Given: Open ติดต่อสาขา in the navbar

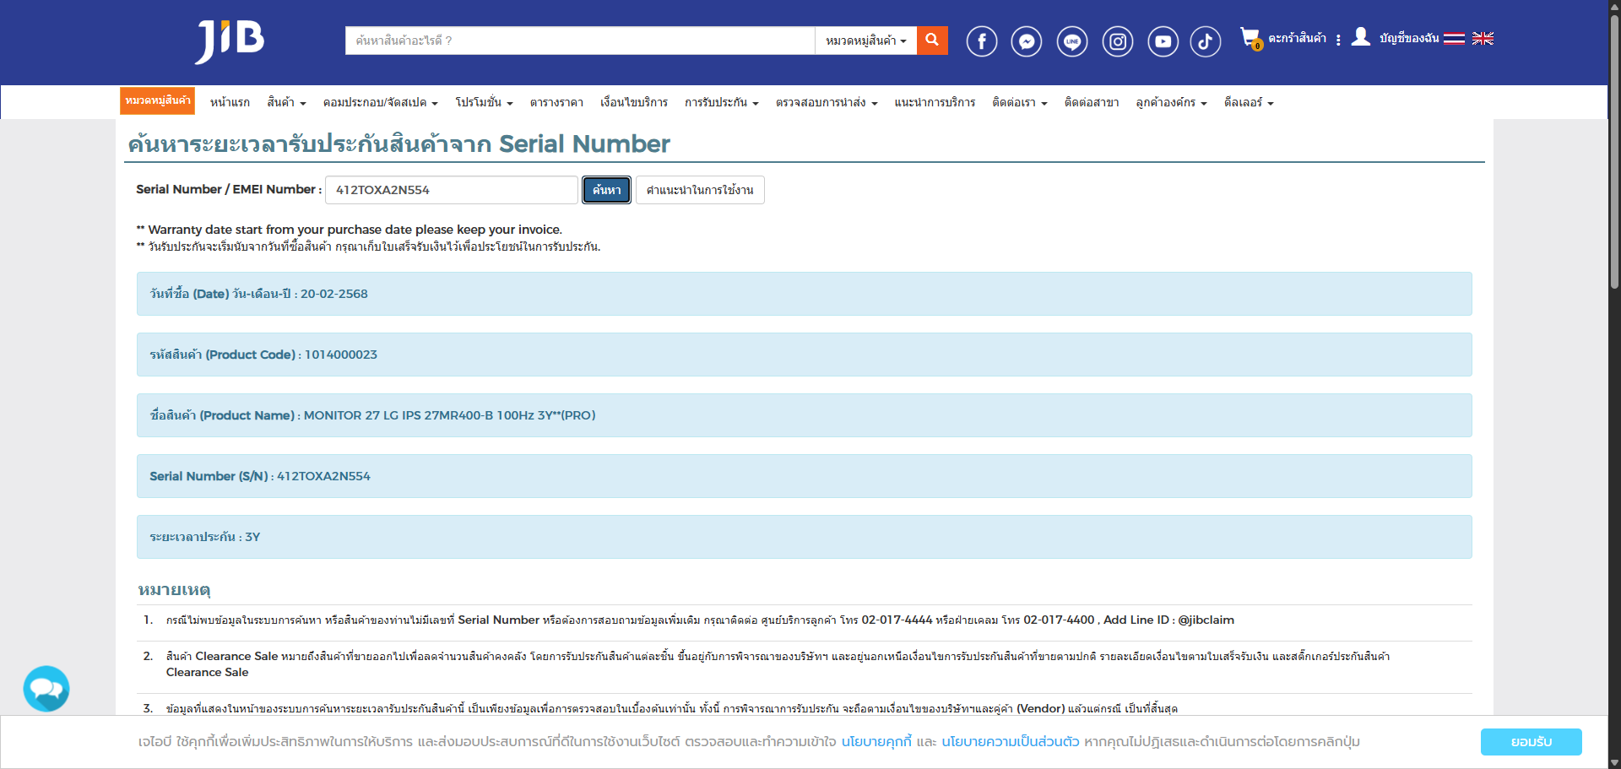Looking at the screenshot, I should (1091, 102).
